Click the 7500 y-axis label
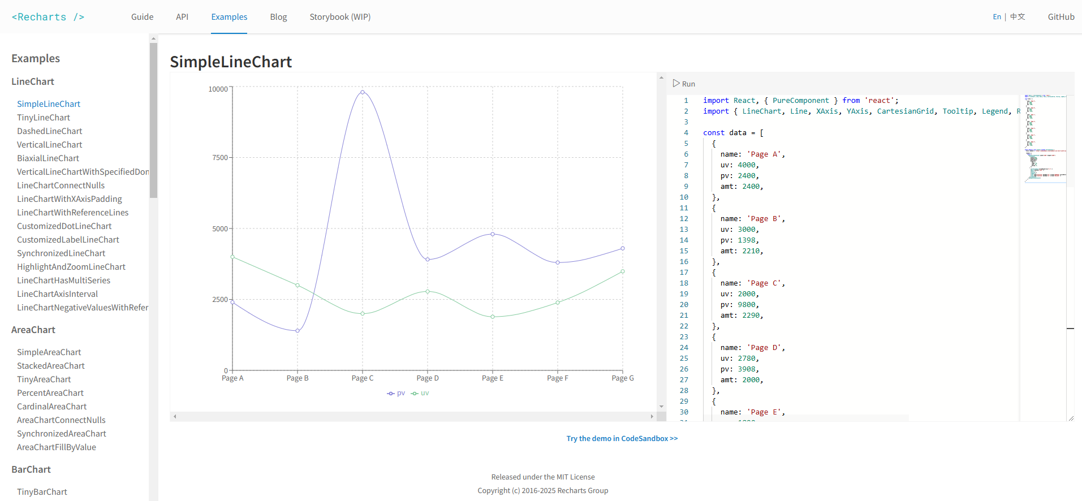 [220, 158]
